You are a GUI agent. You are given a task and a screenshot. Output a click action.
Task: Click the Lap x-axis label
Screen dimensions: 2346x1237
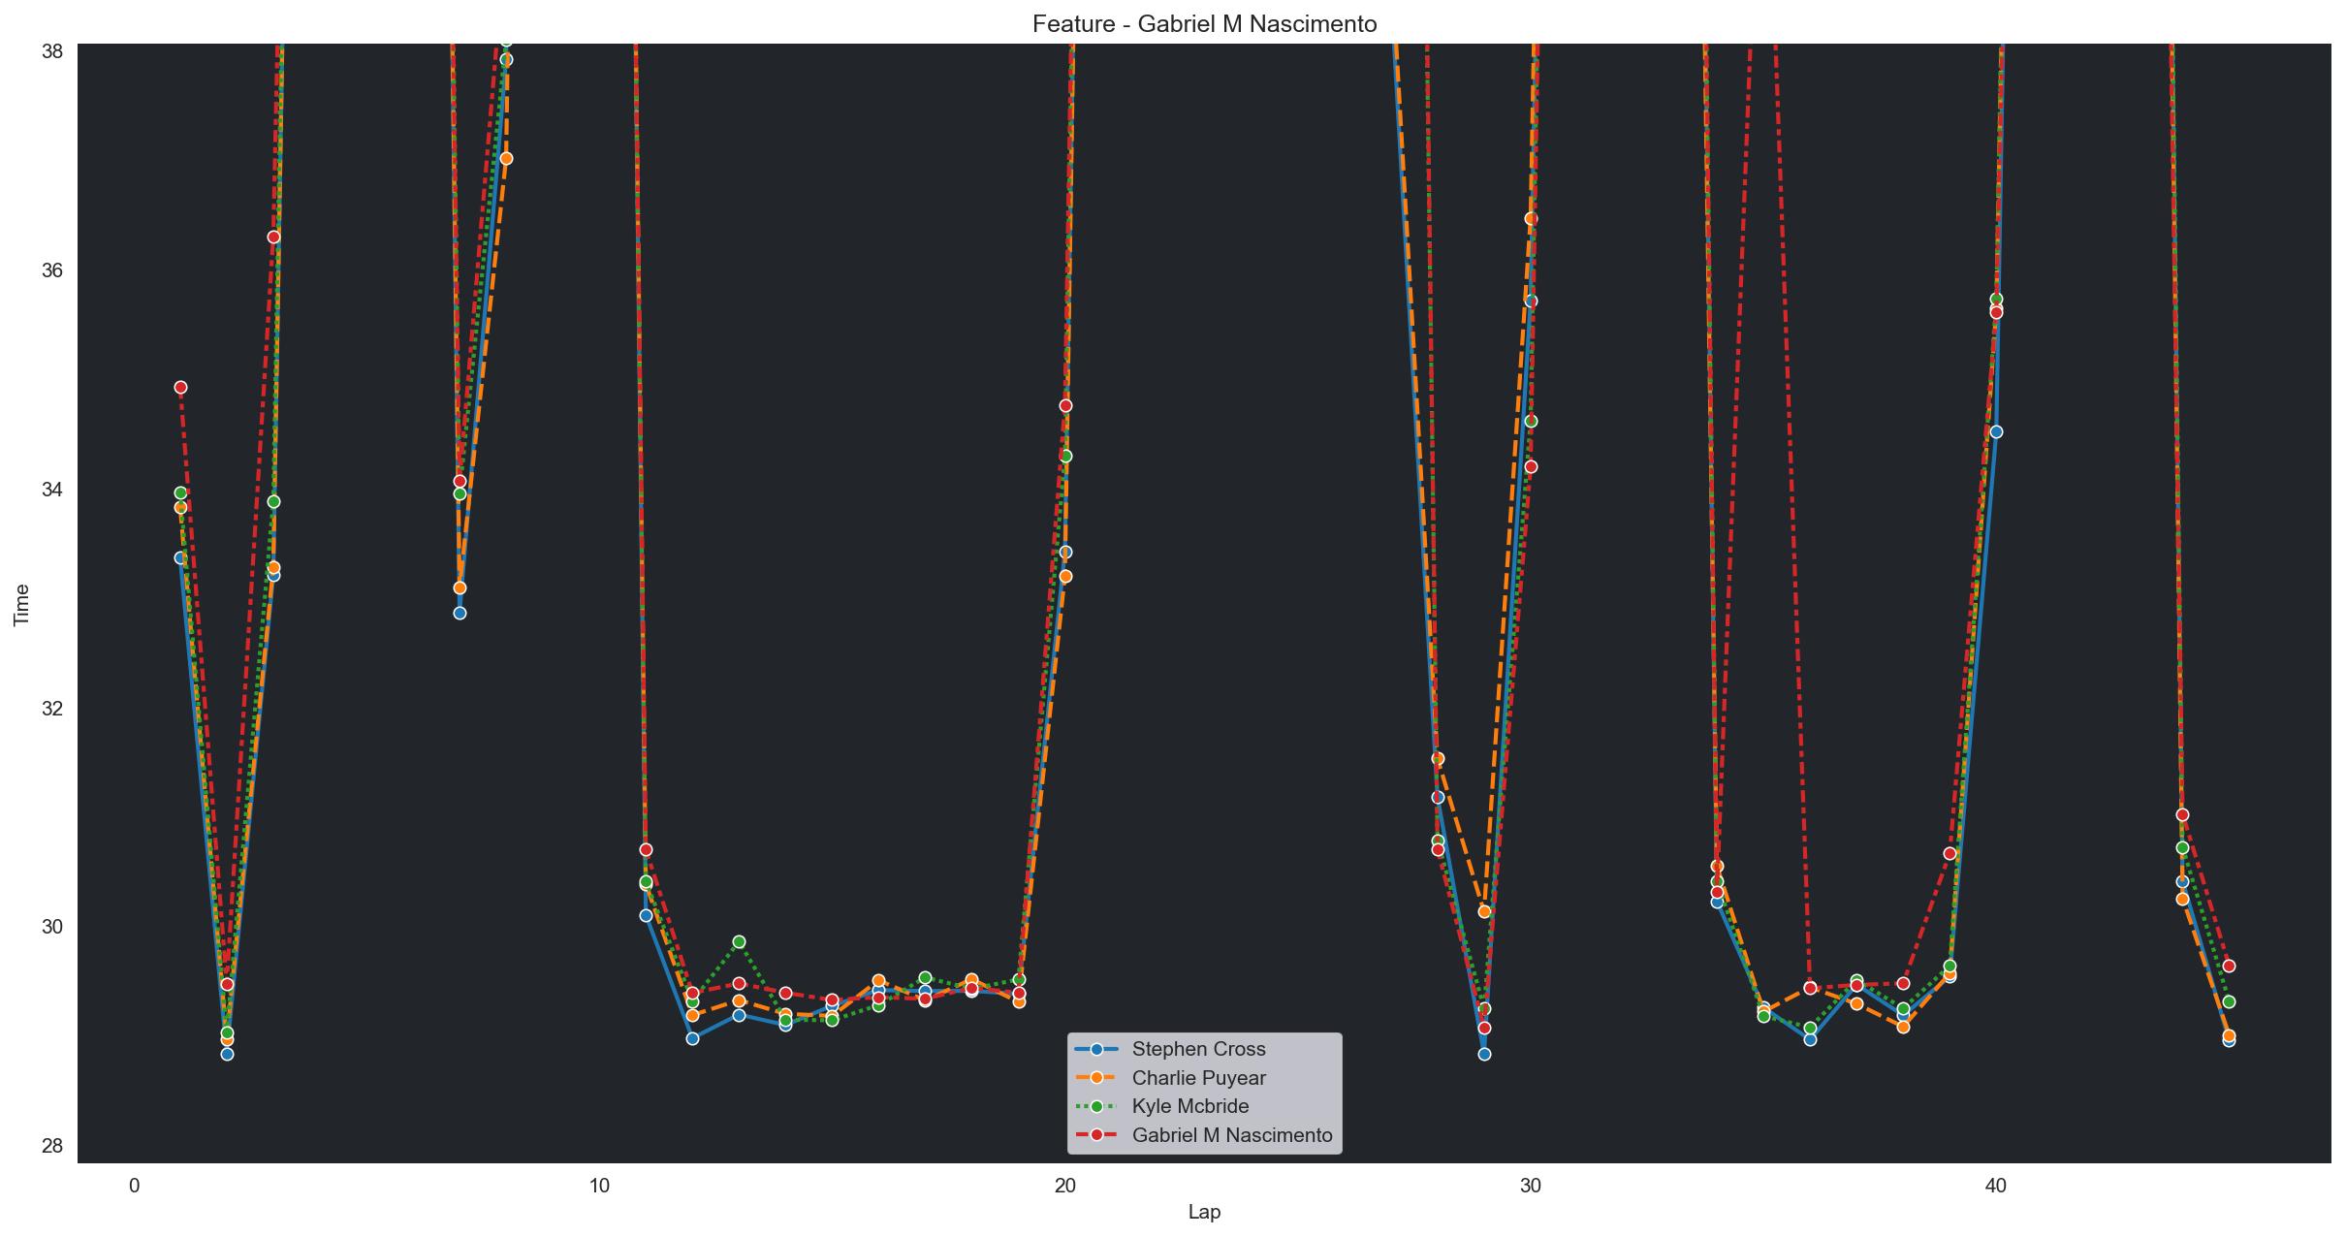1204,1212
